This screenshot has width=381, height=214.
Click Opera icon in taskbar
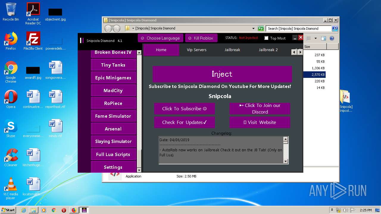pos(64,210)
